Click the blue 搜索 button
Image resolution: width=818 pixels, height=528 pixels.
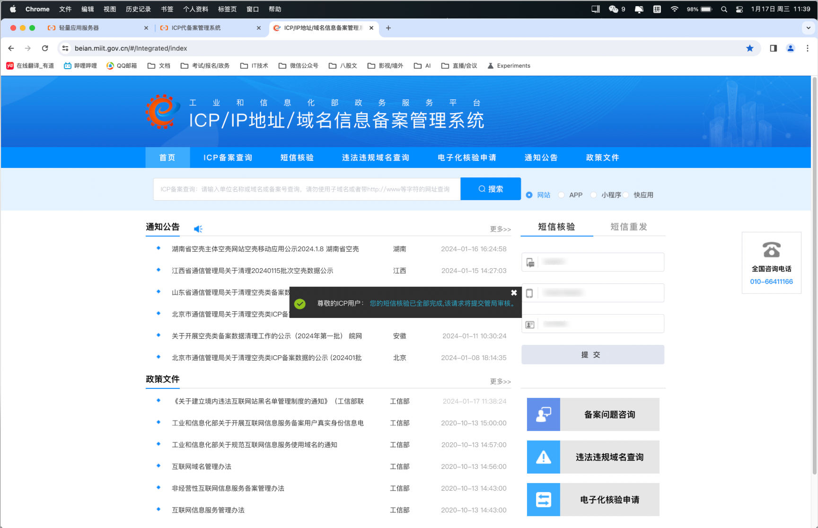(490, 189)
